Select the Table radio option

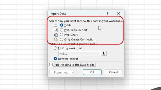[x=62, y=25]
